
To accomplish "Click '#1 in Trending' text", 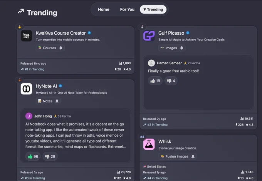I will (x=35, y=69).
